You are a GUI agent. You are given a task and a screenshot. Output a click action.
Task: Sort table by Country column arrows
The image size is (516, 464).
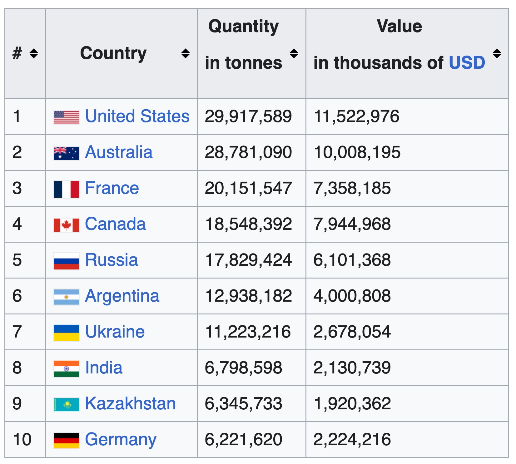pyautogui.click(x=186, y=53)
